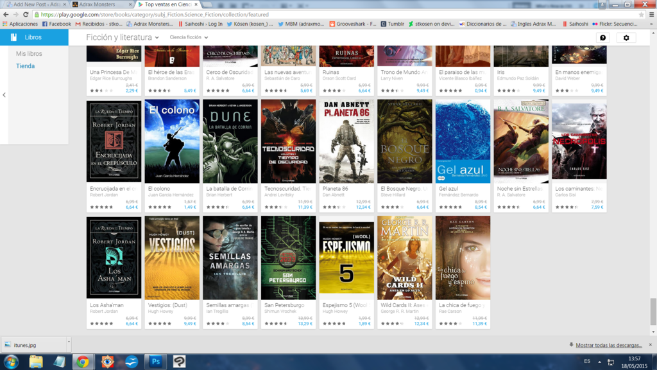Switch to the Adrax Monsters tab

coord(101,4)
